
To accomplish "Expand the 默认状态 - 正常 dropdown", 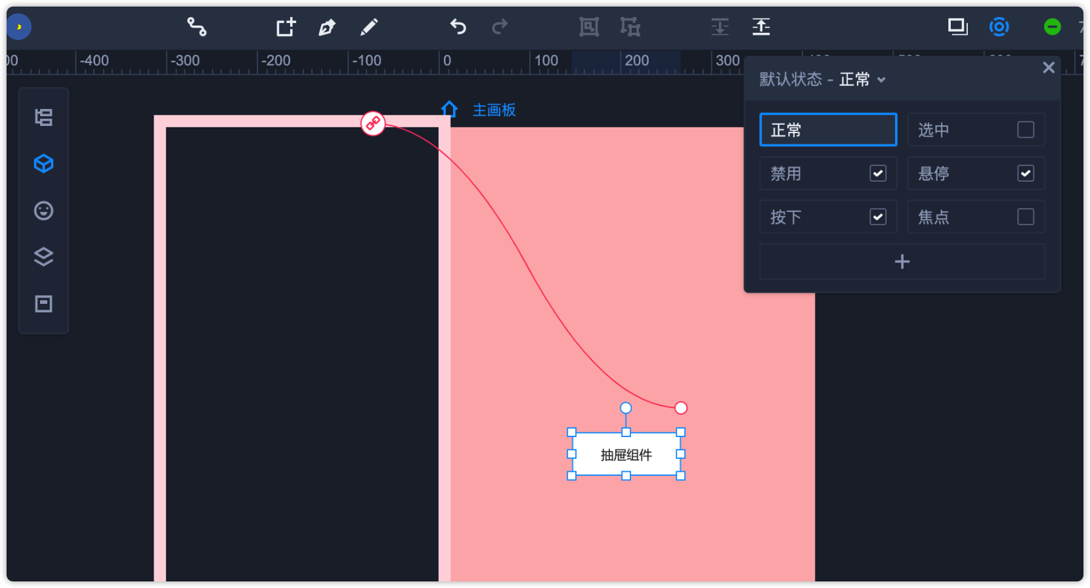I will [x=881, y=80].
